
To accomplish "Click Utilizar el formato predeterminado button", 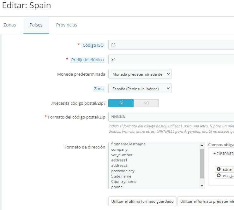I will pos(206,201).
